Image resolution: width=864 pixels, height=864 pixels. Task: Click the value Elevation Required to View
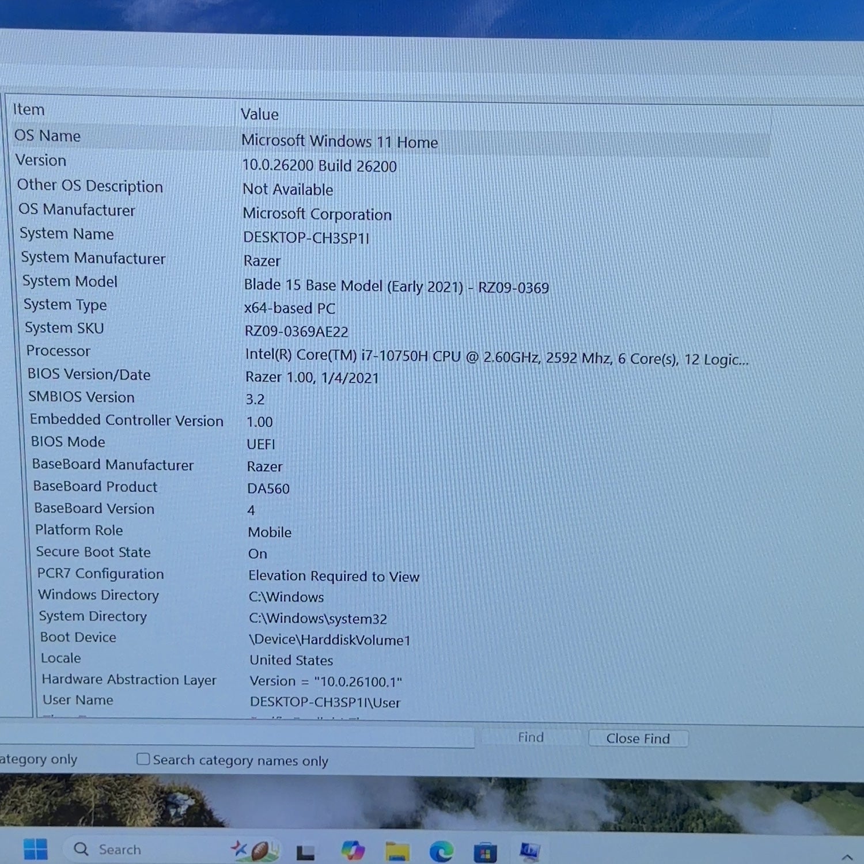(334, 576)
